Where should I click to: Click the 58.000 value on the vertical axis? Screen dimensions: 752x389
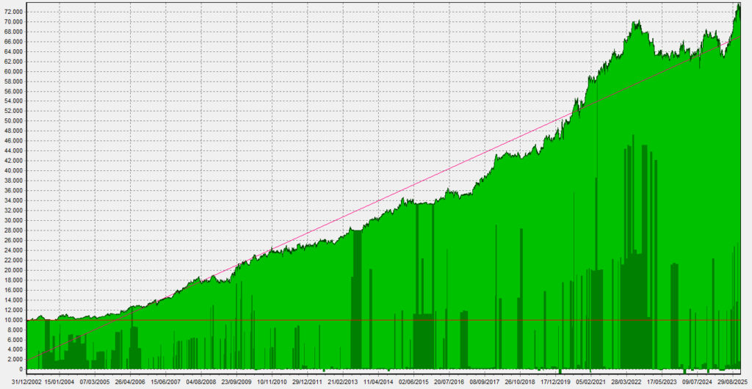(x=15, y=81)
